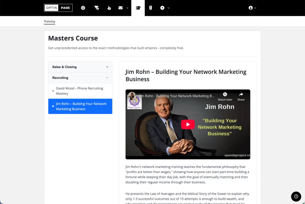This screenshot has height=204, width=305.
Task: Expand the Sales & Closing section
Action: 80,67
